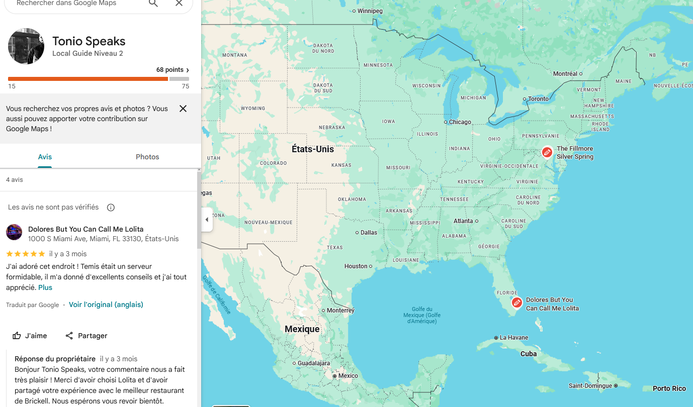The image size is (693, 407).
Task: Click the search magnifier icon
Action: (153, 4)
